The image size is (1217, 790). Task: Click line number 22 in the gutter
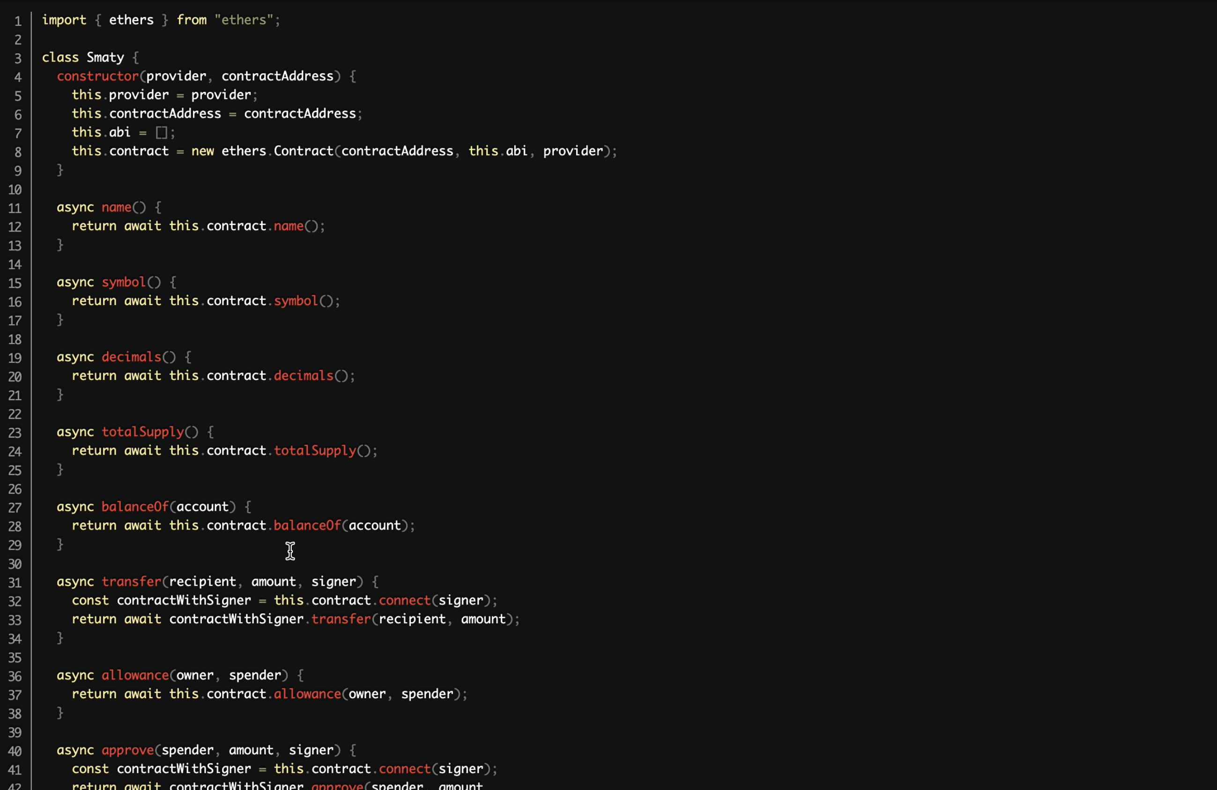(x=15, y=414)
